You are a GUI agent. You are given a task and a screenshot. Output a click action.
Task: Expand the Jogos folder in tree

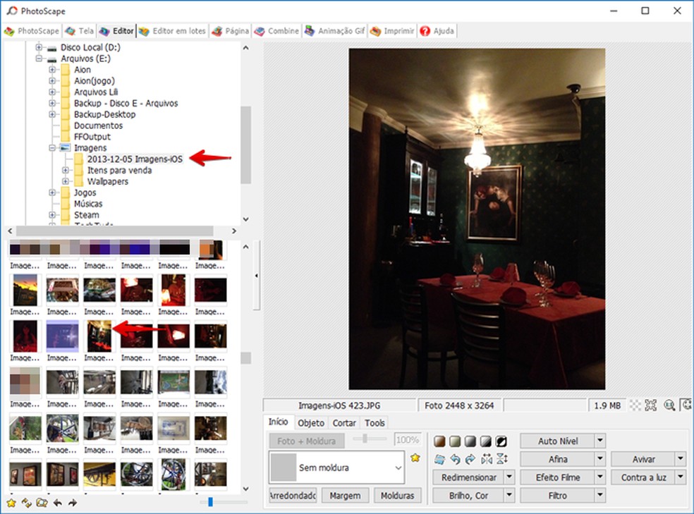tap(52, 192)
